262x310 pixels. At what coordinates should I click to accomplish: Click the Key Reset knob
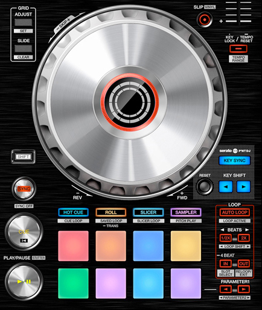[205, 186]
